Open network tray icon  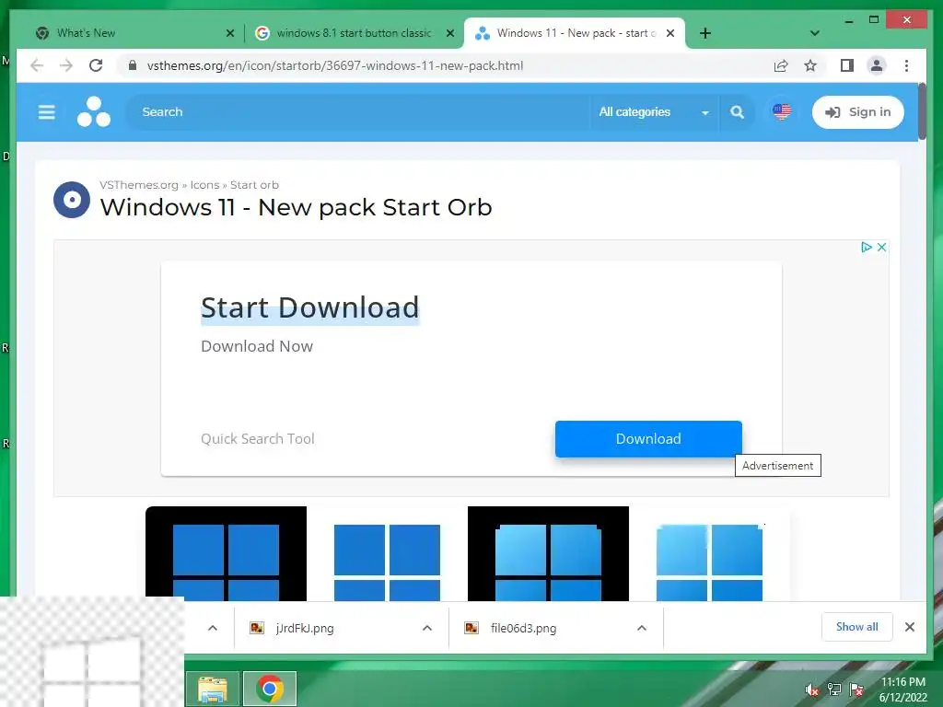(x=834, y=690)
